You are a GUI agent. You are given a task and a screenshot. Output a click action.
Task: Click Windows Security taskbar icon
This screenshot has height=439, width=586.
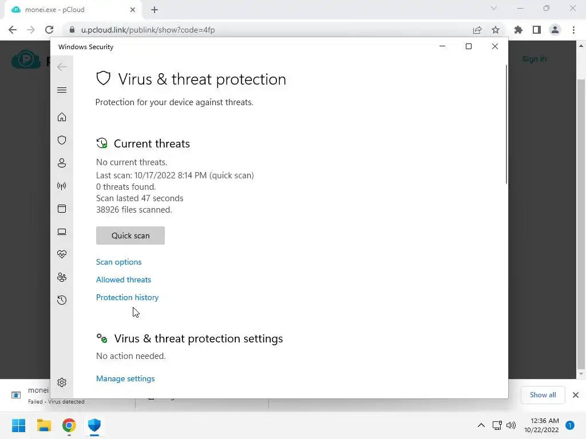point(94,425)
